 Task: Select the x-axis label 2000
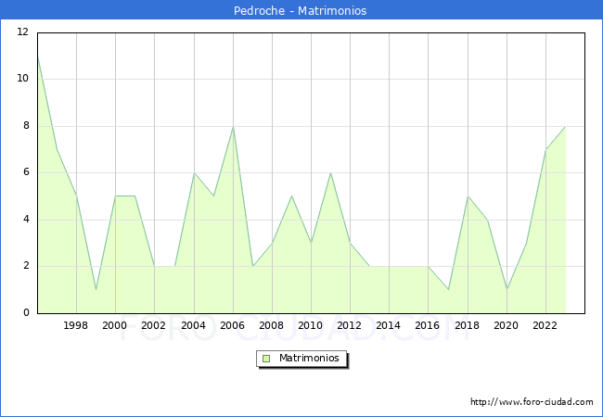(115, 325)
